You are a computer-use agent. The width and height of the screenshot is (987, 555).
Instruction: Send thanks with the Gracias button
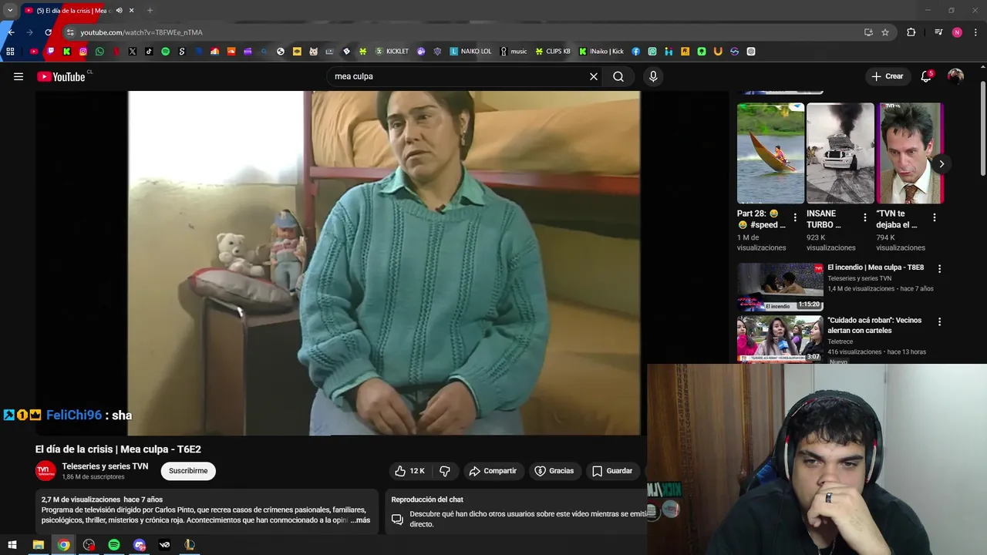point(554,471)
